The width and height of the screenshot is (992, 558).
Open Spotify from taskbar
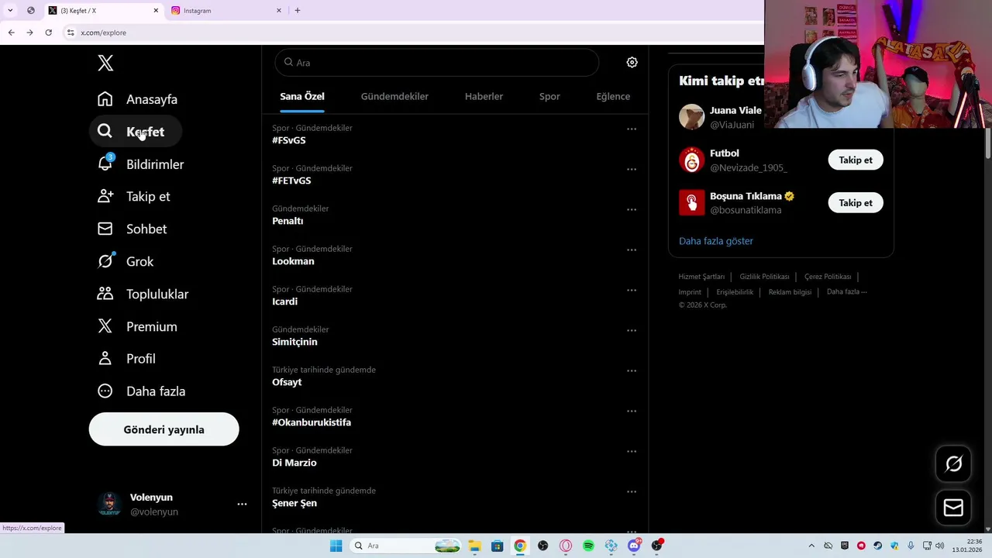(x=588, y=546)
